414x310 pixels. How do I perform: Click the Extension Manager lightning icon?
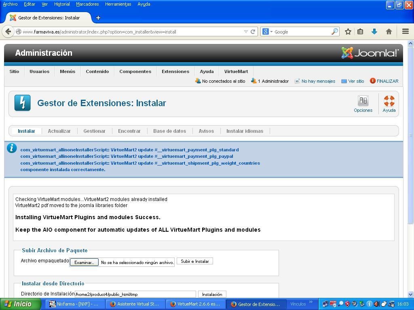pos(23,103)
